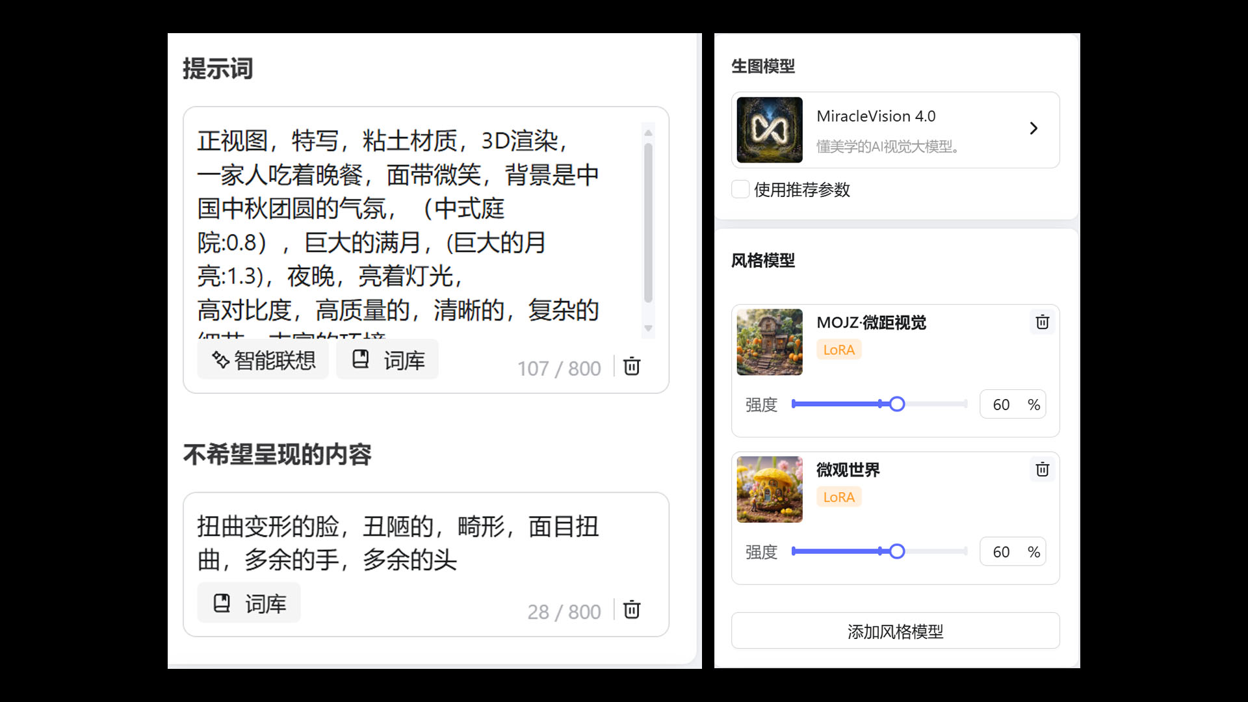Viewport: 1248px width, 702px height.
Task: Select the 不希望呈现的内容 section header
Action: point(277,456)
